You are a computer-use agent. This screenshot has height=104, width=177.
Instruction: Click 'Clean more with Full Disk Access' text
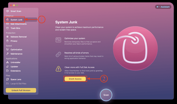tap(79, 67)
